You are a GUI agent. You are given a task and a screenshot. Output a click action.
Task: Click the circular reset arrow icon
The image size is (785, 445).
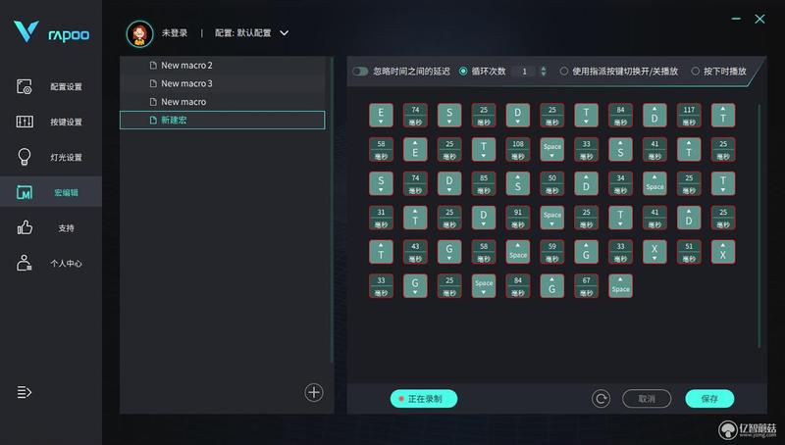click(x=601, y=399)
